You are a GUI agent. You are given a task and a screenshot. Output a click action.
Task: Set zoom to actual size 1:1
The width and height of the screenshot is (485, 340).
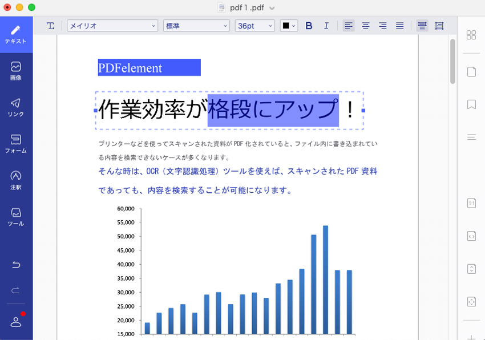(471, 203)
